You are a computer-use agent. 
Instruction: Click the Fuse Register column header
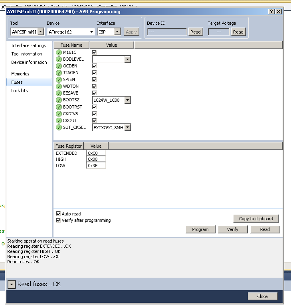pos(69,146)
